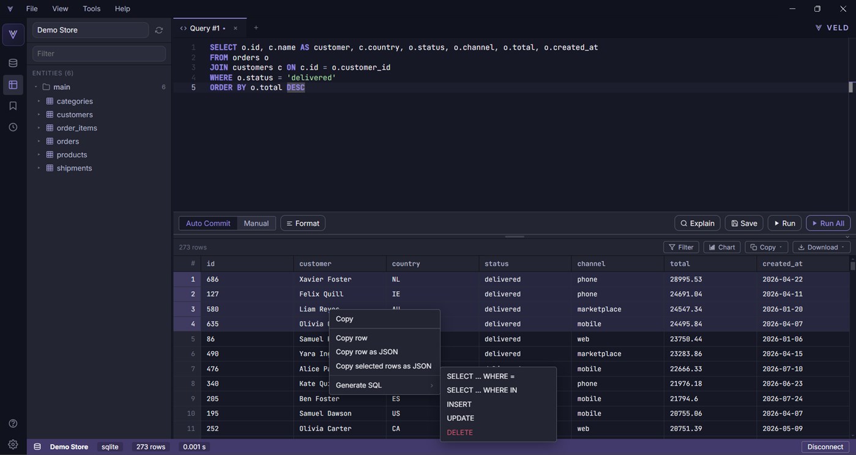The width and height of the screenshot is (856, 455).
Task: Generate a DELETE statement
Action: pyautogui.click(x=498, y=432)
